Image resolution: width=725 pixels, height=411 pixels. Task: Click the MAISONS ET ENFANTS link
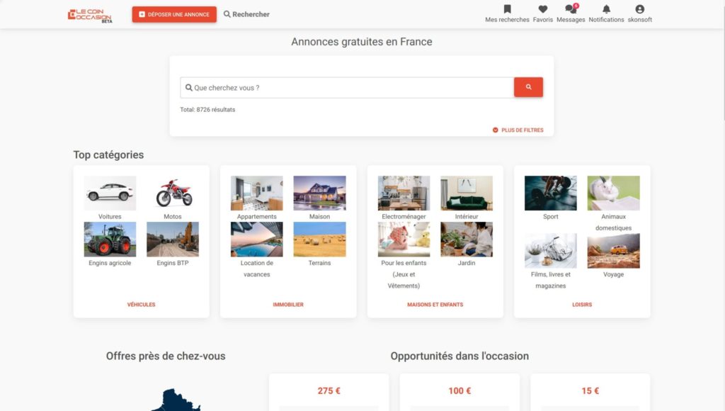point(435,305)
